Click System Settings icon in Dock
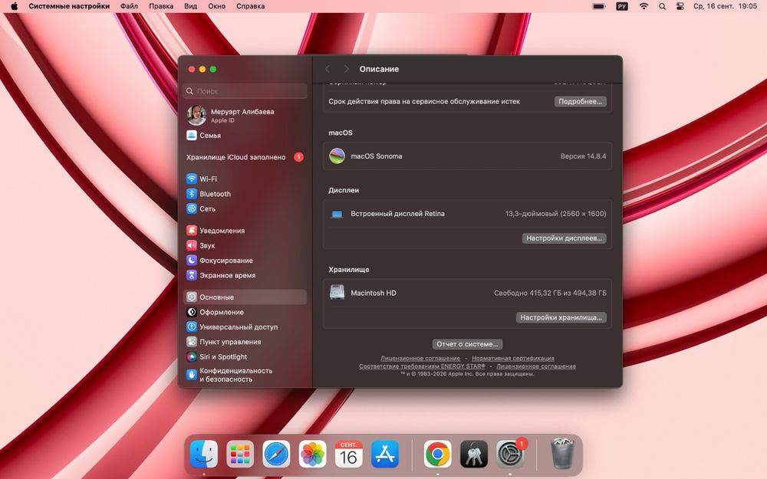 (510, 454)
